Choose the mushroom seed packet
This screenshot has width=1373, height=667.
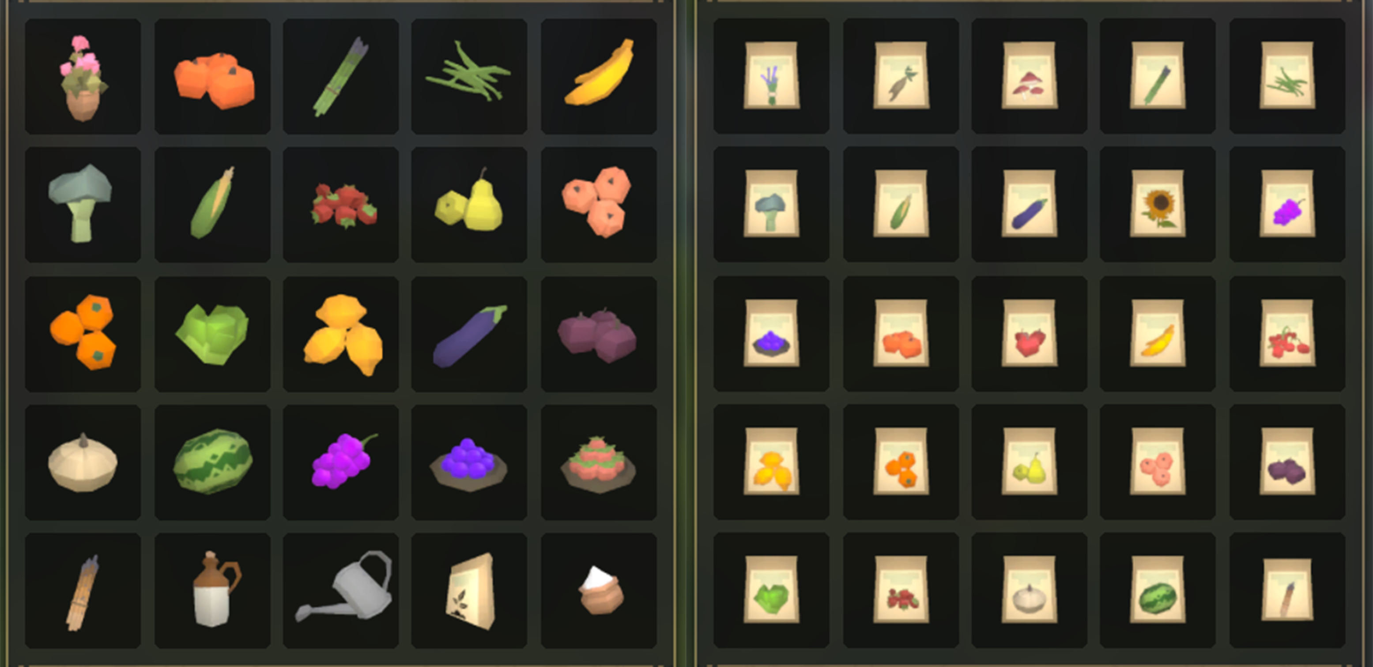(1029, 75)
